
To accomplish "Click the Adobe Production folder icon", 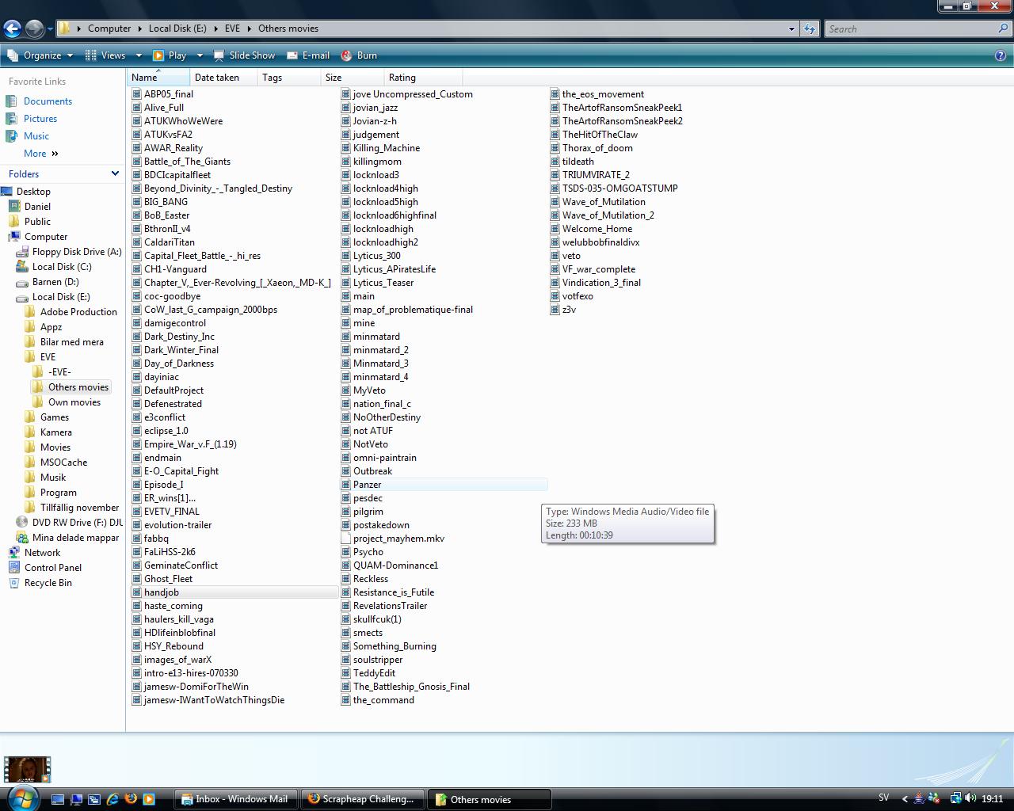I will pyautogui.click(x=29, y=312).
